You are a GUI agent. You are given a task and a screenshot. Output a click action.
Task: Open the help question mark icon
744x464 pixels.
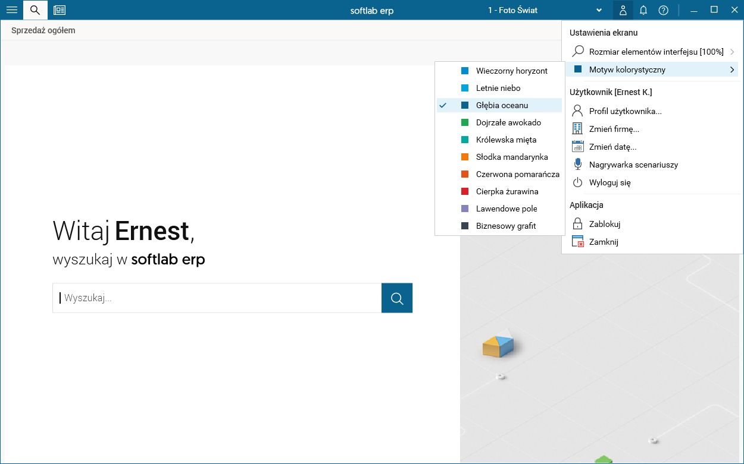coord(664,10)
